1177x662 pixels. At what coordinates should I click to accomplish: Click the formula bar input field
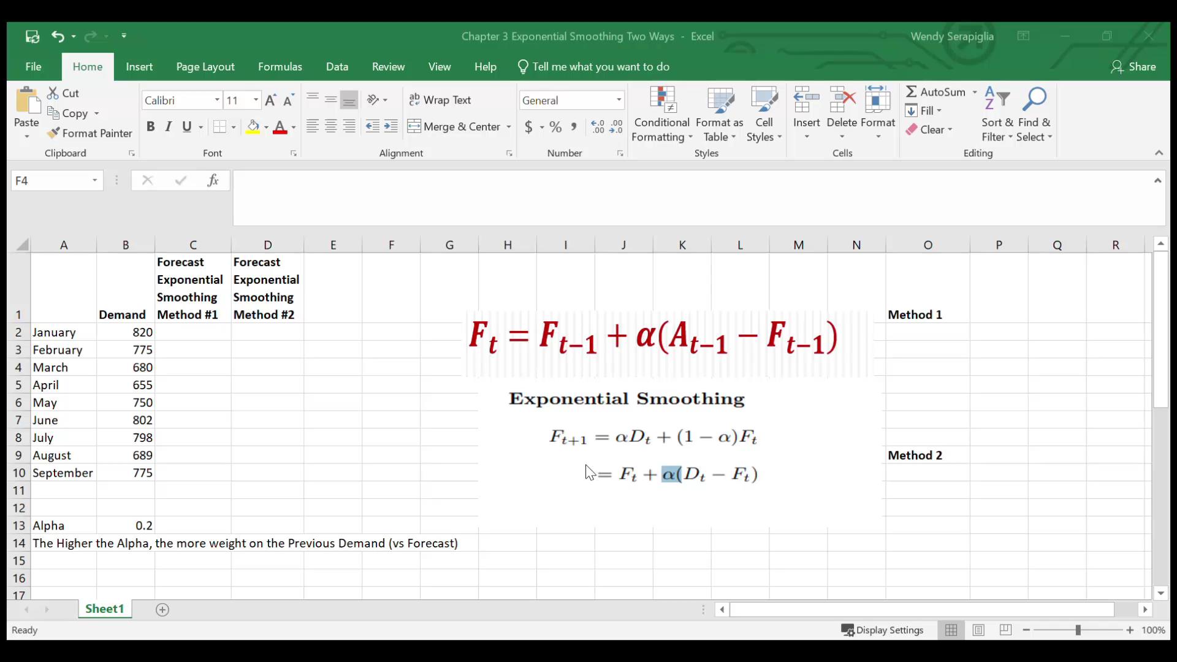point(693,197)
